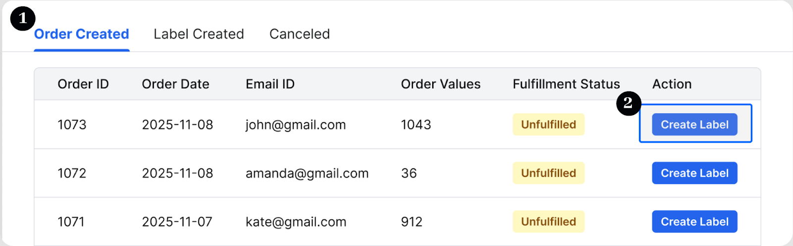Create Label for order 1073
This screenshot has height=246, width=793.
coord(694,124)
